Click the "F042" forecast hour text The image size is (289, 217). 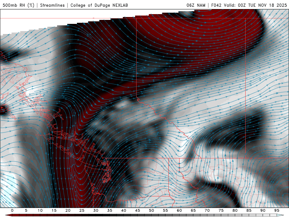(216, 5)
